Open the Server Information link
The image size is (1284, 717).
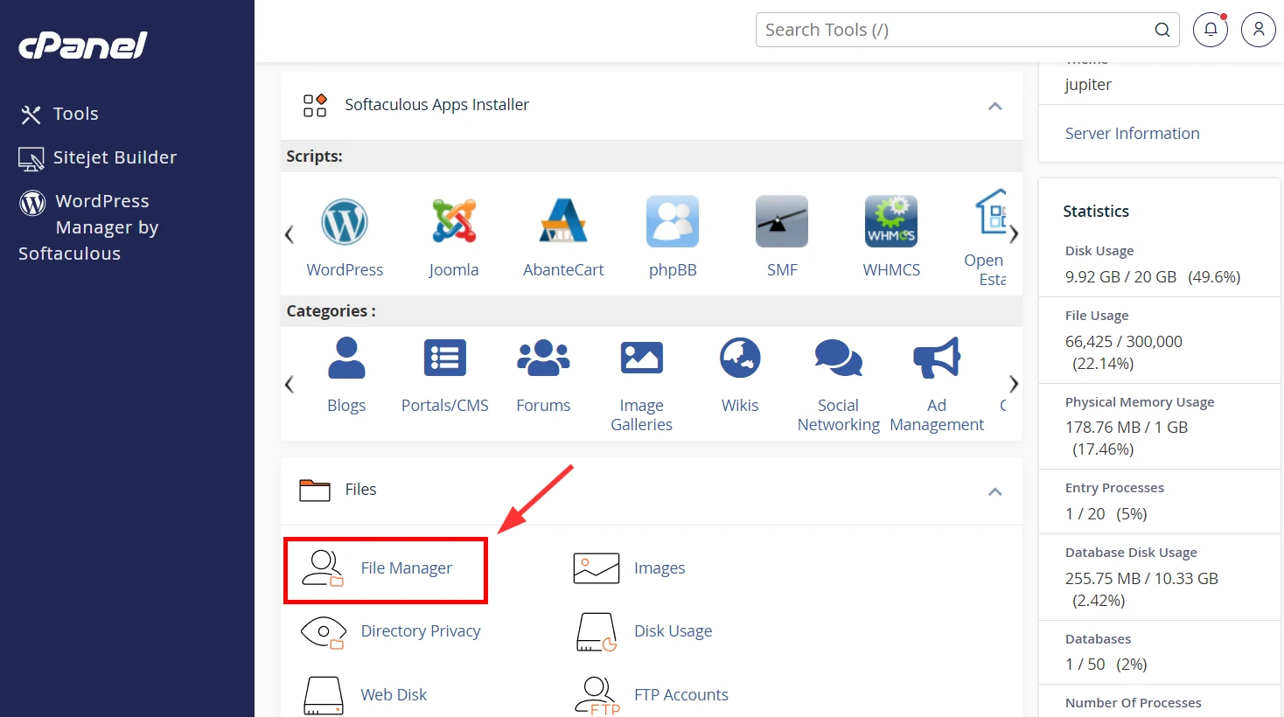1132,134
